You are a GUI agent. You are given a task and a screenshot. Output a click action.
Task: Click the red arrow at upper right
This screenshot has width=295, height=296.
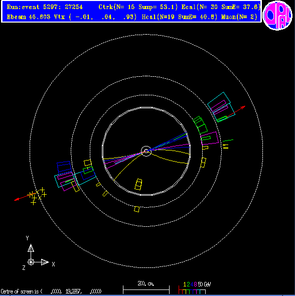[x=235, y=111]
